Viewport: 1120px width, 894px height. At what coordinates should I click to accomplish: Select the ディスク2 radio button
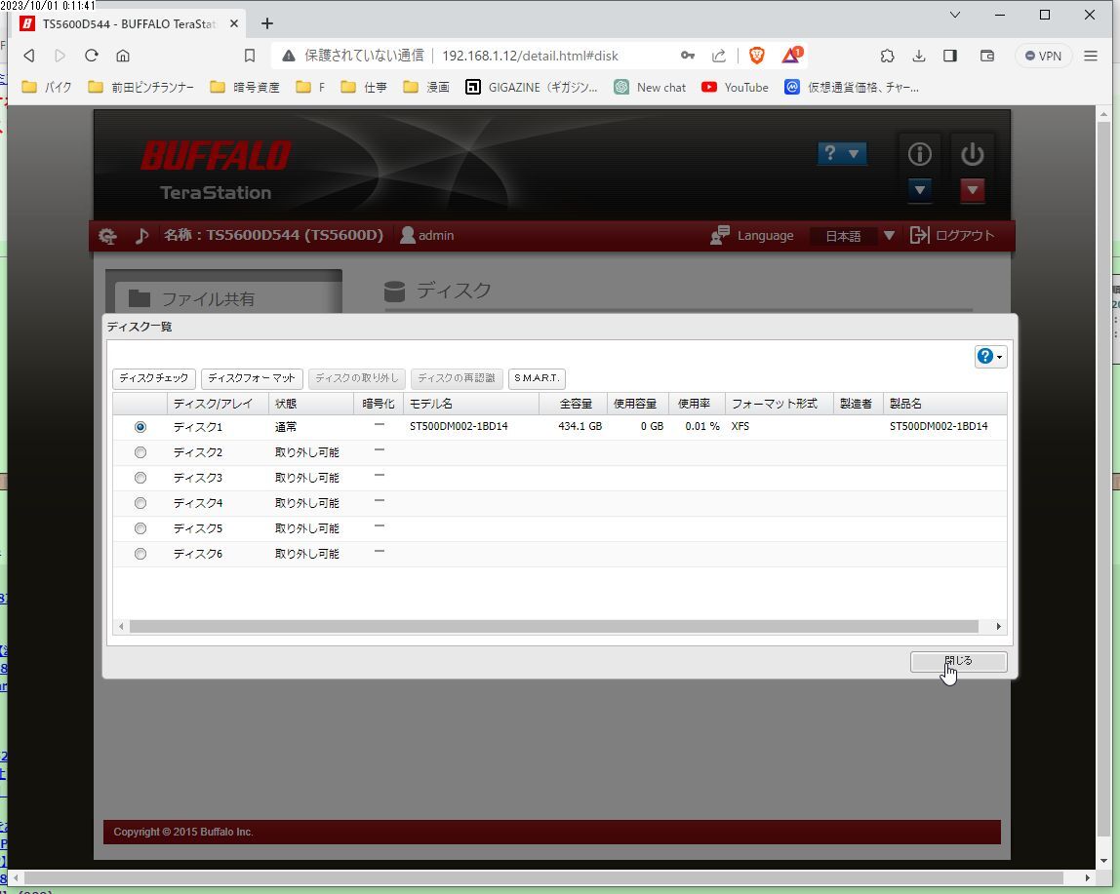click(140, 452)
